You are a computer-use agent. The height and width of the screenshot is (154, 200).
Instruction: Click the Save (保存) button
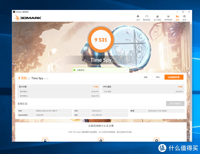[158, 77]
